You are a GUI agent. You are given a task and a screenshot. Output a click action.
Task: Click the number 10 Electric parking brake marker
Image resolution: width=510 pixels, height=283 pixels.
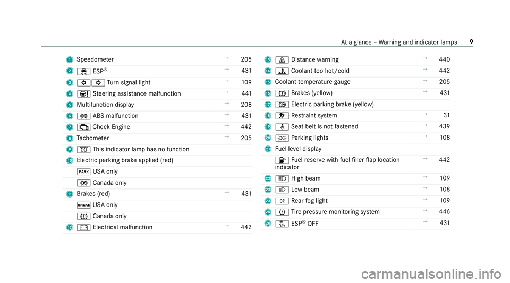click(x=70, y=160)
